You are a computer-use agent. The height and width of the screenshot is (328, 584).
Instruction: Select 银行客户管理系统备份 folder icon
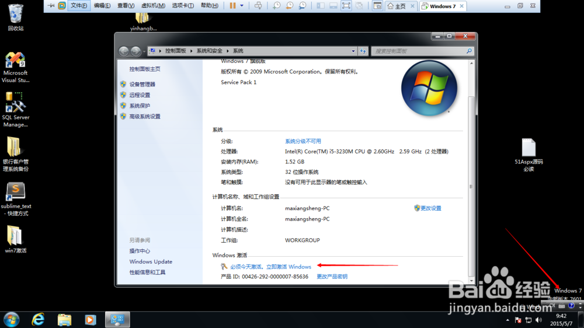click(15, 153)
